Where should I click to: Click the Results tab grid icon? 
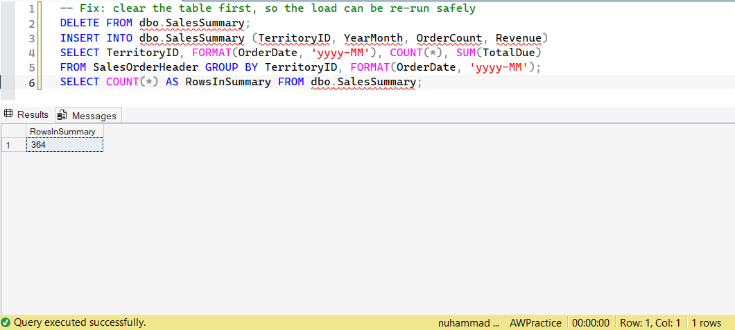pos(8,114)
